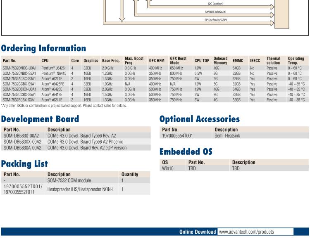Click the Onboard Memory column header
Viewport: 310px width, 244px height.
(220, 61)
